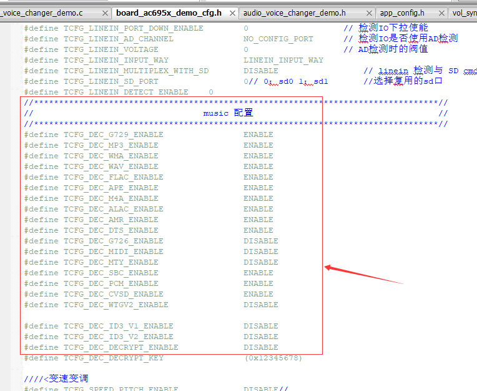Screen dimensions: 477x391
Task: Click TCFG_DEC_ALAC_ENABLE macro name
Action: point(114,210)
